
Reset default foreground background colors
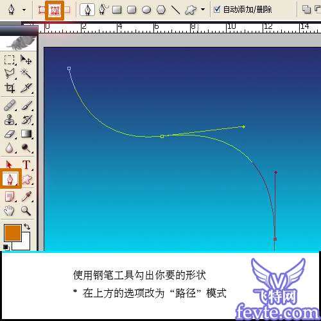click(x=6, y=247)
